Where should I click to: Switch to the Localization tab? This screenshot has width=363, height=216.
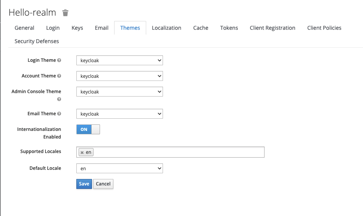tap(167, 28)
